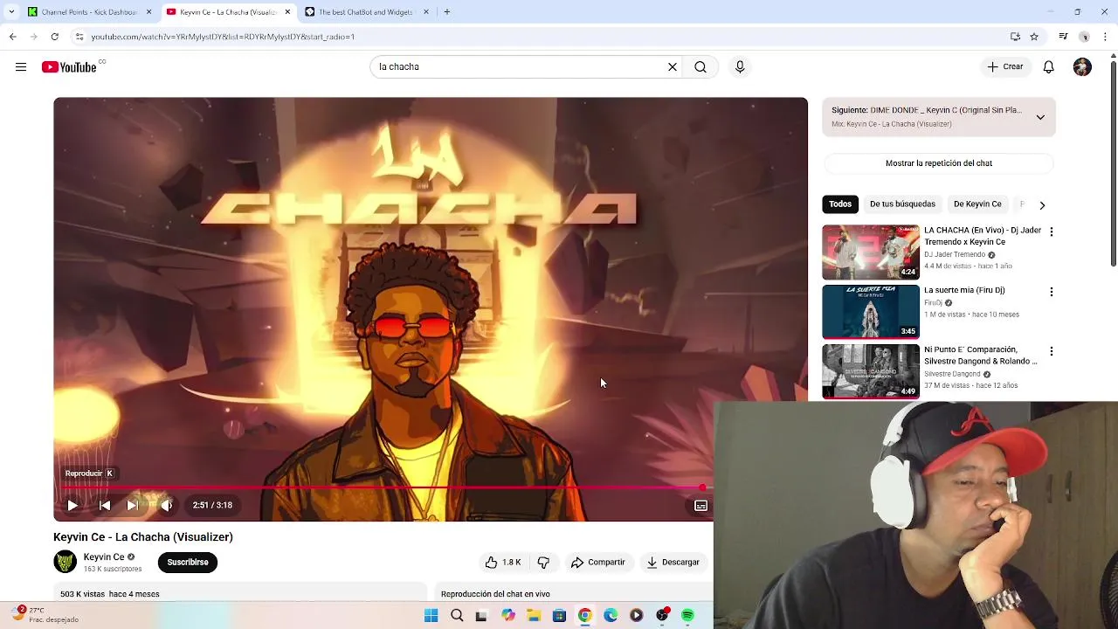The width and height of the screenshot is (1118, 629).
Task: Open the LA CHACHA (En Vivo) title link
Action: click(x=983, y=236)
